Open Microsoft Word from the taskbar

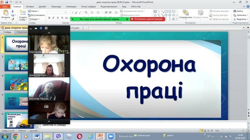(x=37, y=136)
